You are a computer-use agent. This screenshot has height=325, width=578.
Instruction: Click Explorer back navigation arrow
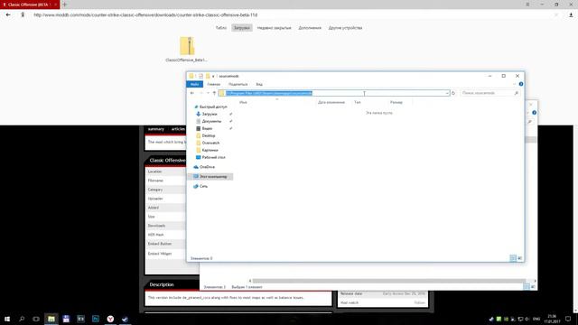click(x=192, y=93)
